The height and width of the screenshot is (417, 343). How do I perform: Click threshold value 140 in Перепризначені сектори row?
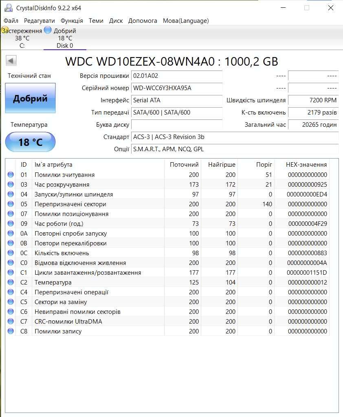pyautogui.click(x=267, y=204)
